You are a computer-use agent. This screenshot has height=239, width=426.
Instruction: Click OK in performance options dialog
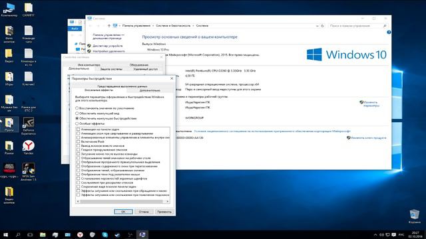[123, 212]
